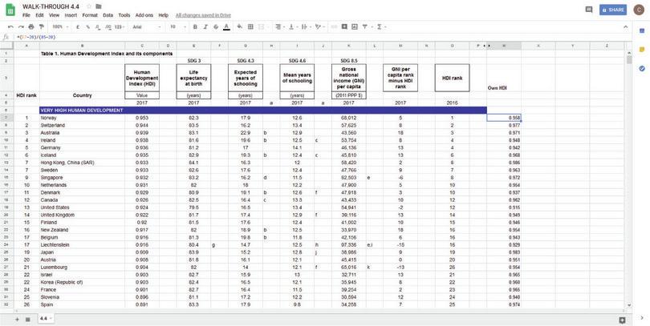Viewport: 650px width, 326px height.
Task: Open horizontal align dropdown
Action: pos(278,27)
